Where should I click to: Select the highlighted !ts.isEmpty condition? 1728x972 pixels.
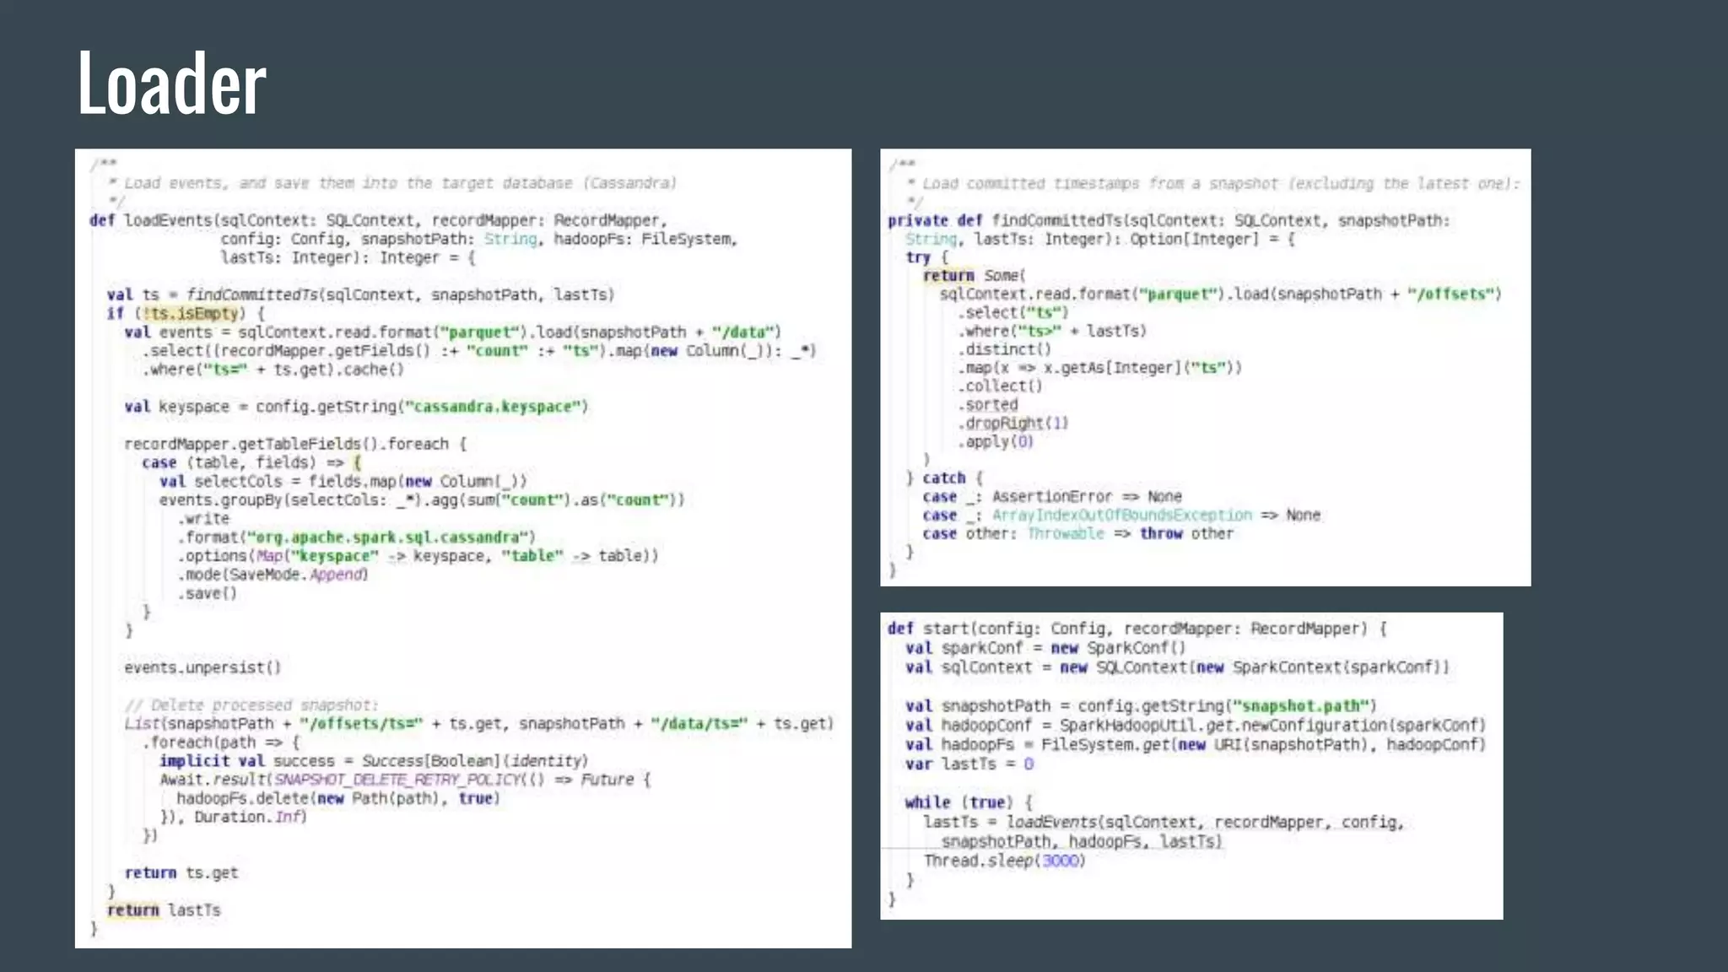coord(192,314)
